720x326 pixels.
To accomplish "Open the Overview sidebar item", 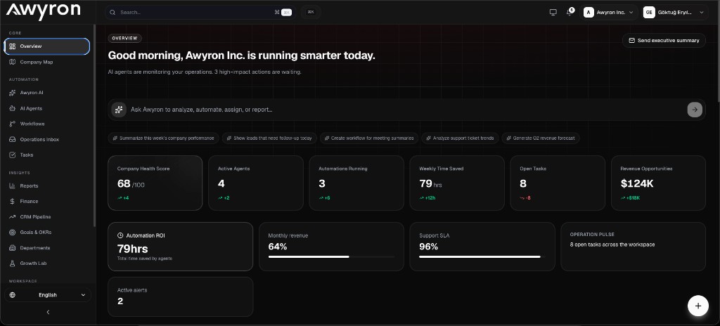I will coord(47,46).
